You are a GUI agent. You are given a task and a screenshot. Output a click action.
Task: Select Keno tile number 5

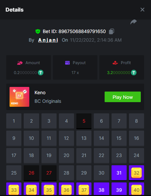coord(84,121)
